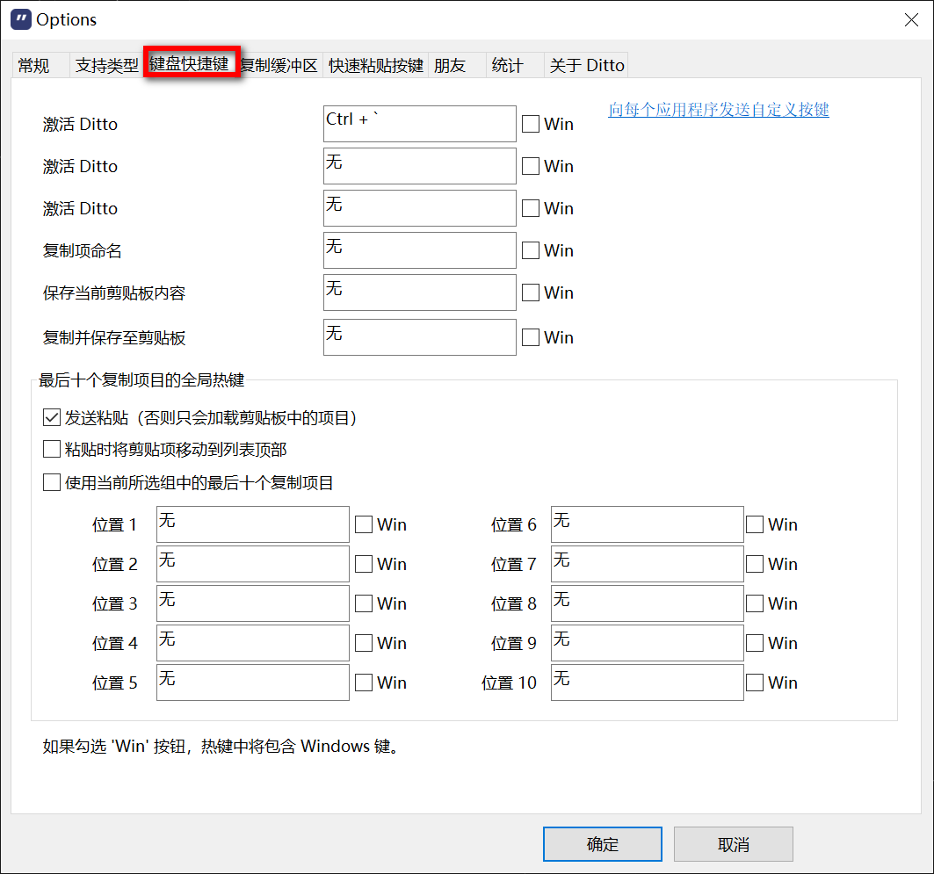The image size is (934, 874).
Task: Close the Options dialog window
Action: [911, 19]
